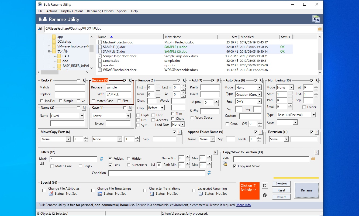Open Javascript Renaming status icon
Image resolution: width=359 pixels, height=216 pixels.
pyautogui.click(x=201, y=194)
